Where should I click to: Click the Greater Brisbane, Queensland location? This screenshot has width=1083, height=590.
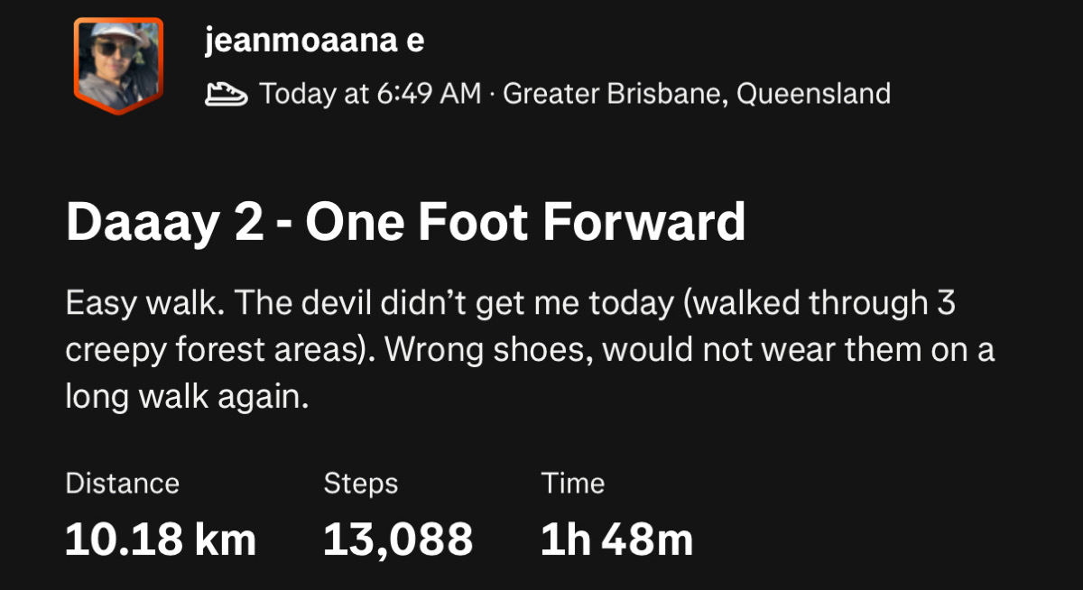696,93
